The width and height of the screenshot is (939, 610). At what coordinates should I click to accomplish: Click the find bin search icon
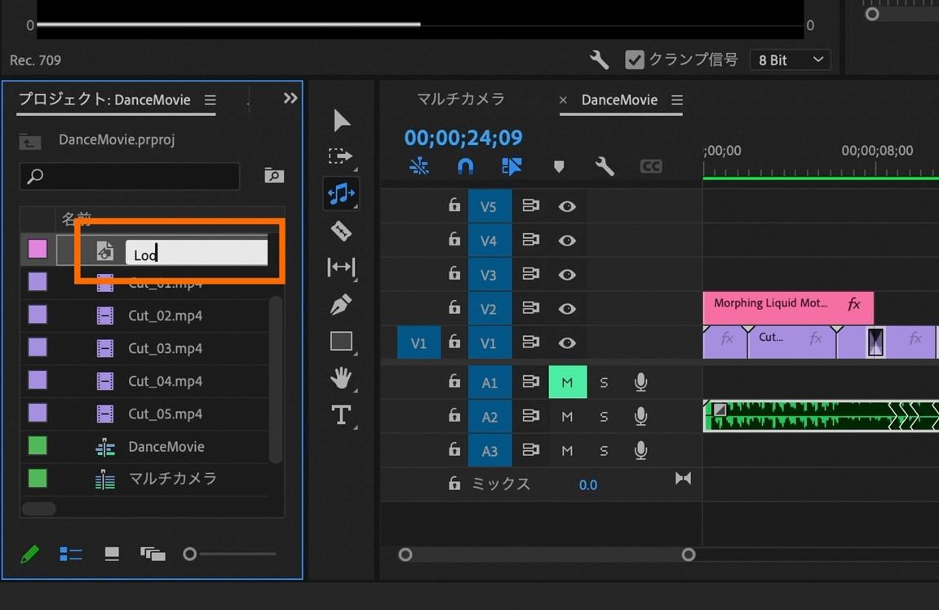coord(274,175)
